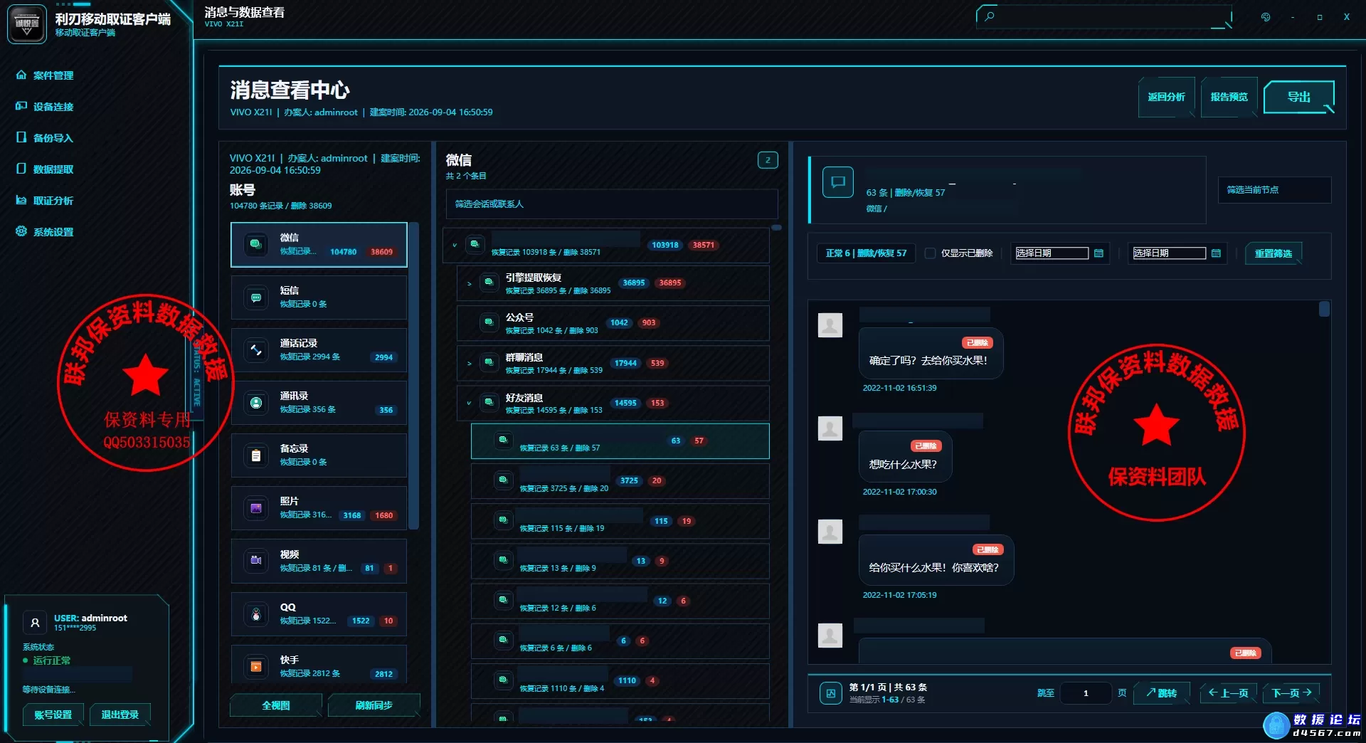The height and width of the screenshot is (743, 1366).
Task: Go to 数据提取 in the sidebar
Action: click(53, 169)
